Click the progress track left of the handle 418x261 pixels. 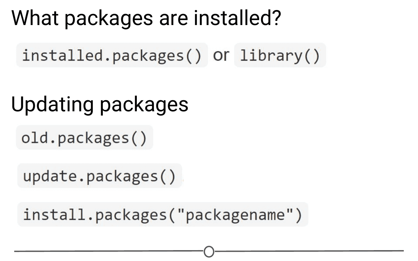[109, 251]
